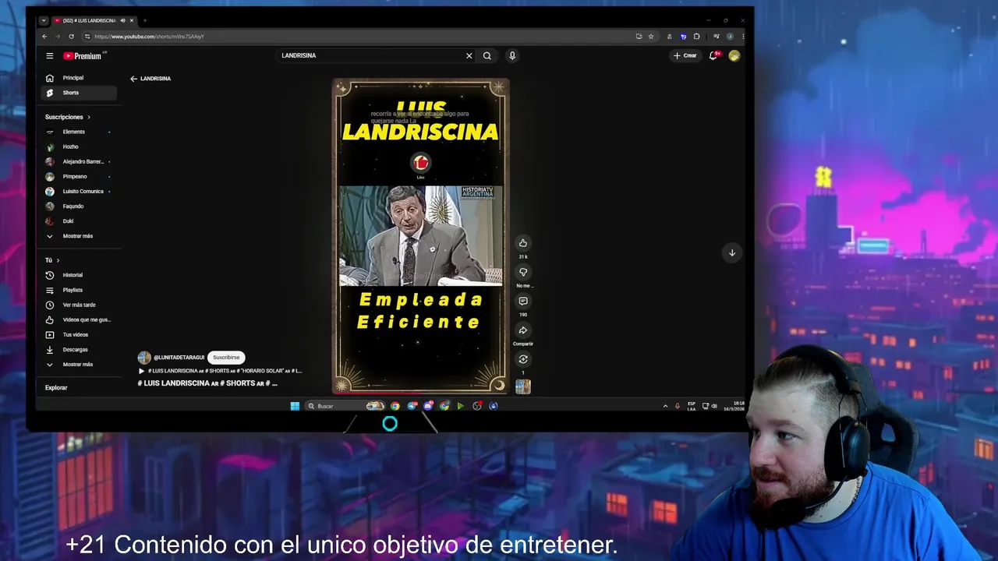Open Videos que me gustan
Viewport: 998px width, 561px height.
79,319
